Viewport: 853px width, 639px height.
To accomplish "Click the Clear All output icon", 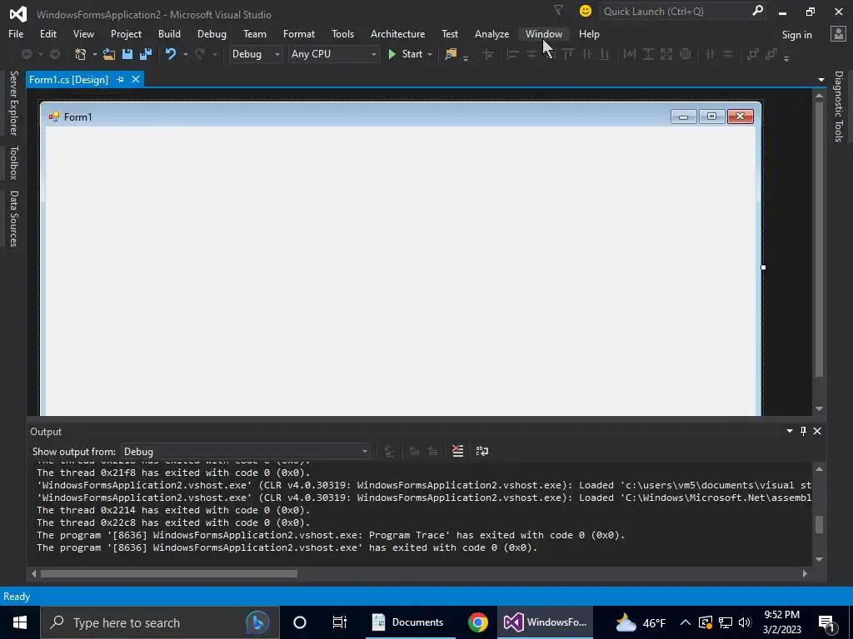I will pyautogui.click(x=458, y=451).
